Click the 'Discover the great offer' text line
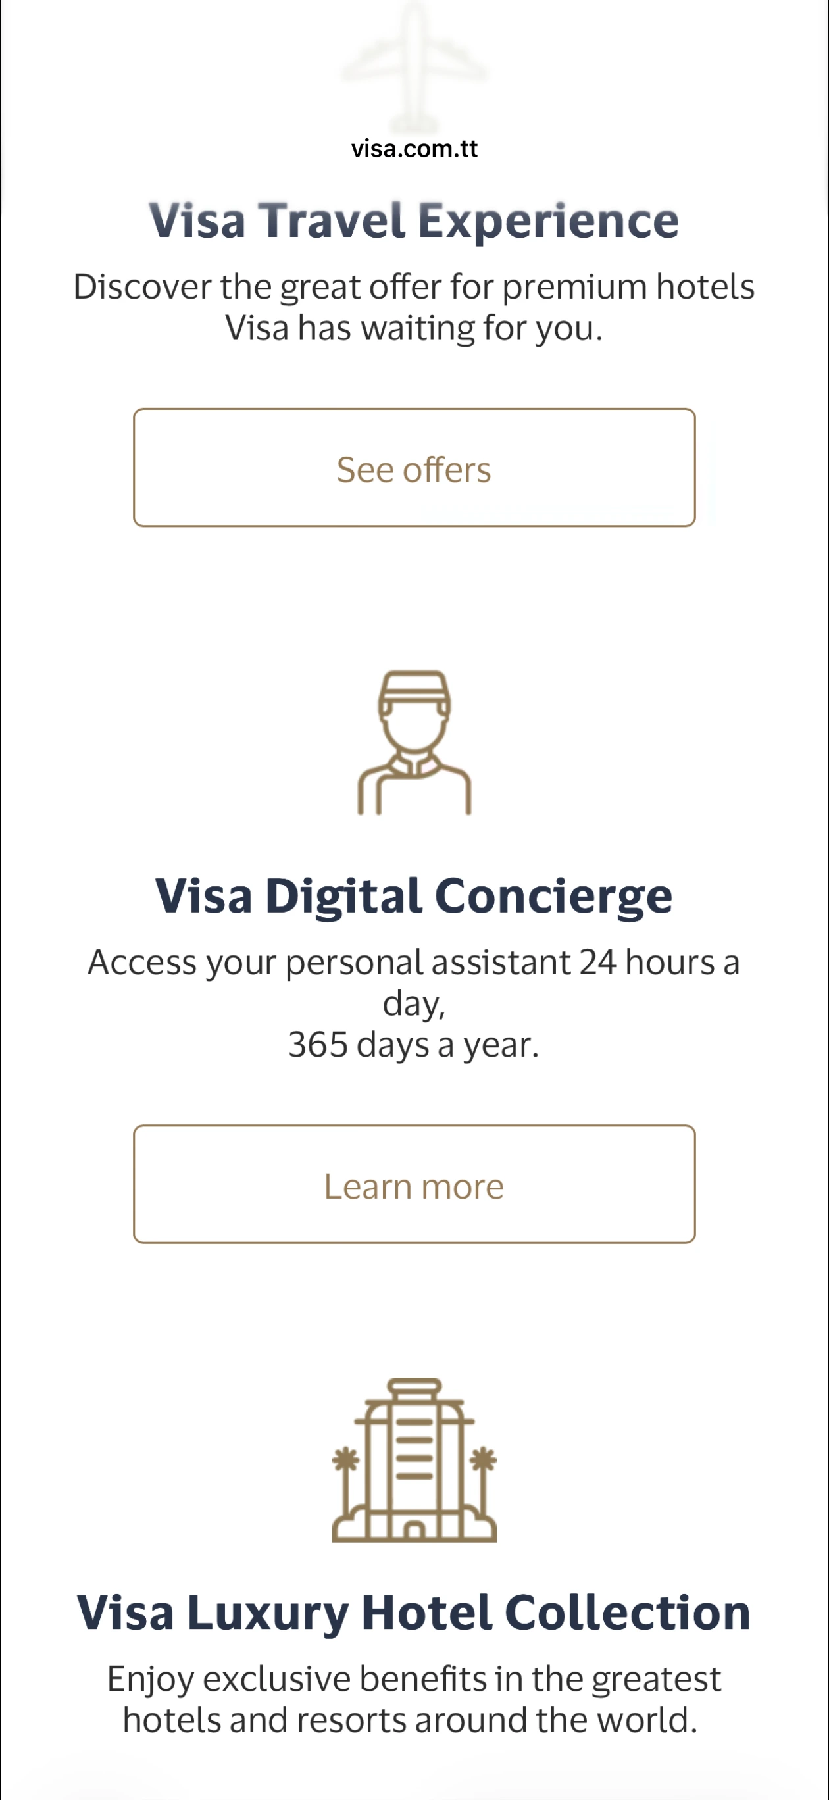 tap(414, 286)
